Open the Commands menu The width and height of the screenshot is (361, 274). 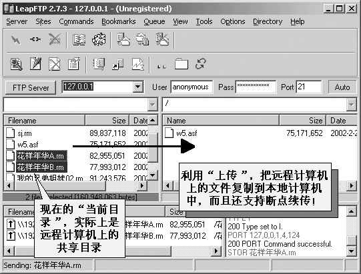76,21
